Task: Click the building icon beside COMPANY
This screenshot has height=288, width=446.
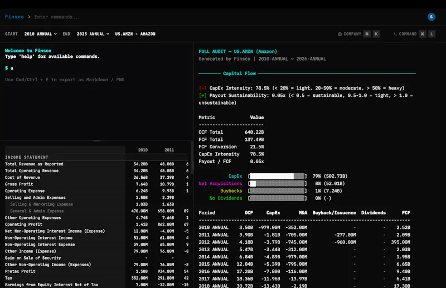Action: (x=340, y=34)
